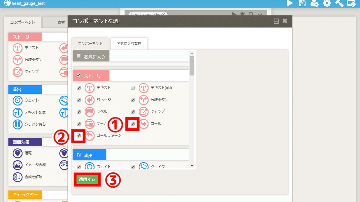Open the gear settings icon in the top bar

point(327,4)
